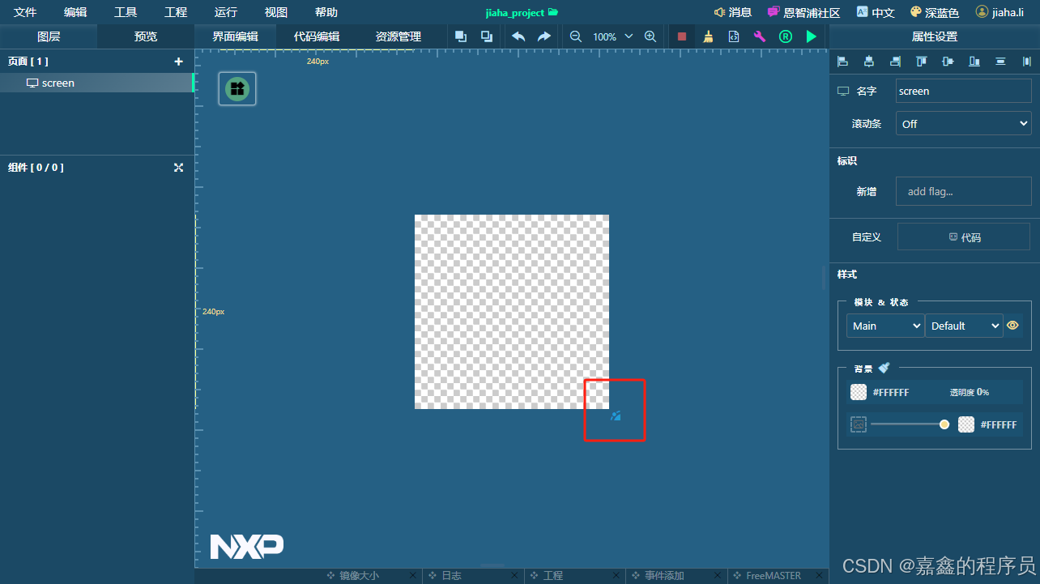The height and width of the screenshot is (584, 1040).
Task: Close the 工程 bottom panel tab
Action: click(x=617, y=576)
